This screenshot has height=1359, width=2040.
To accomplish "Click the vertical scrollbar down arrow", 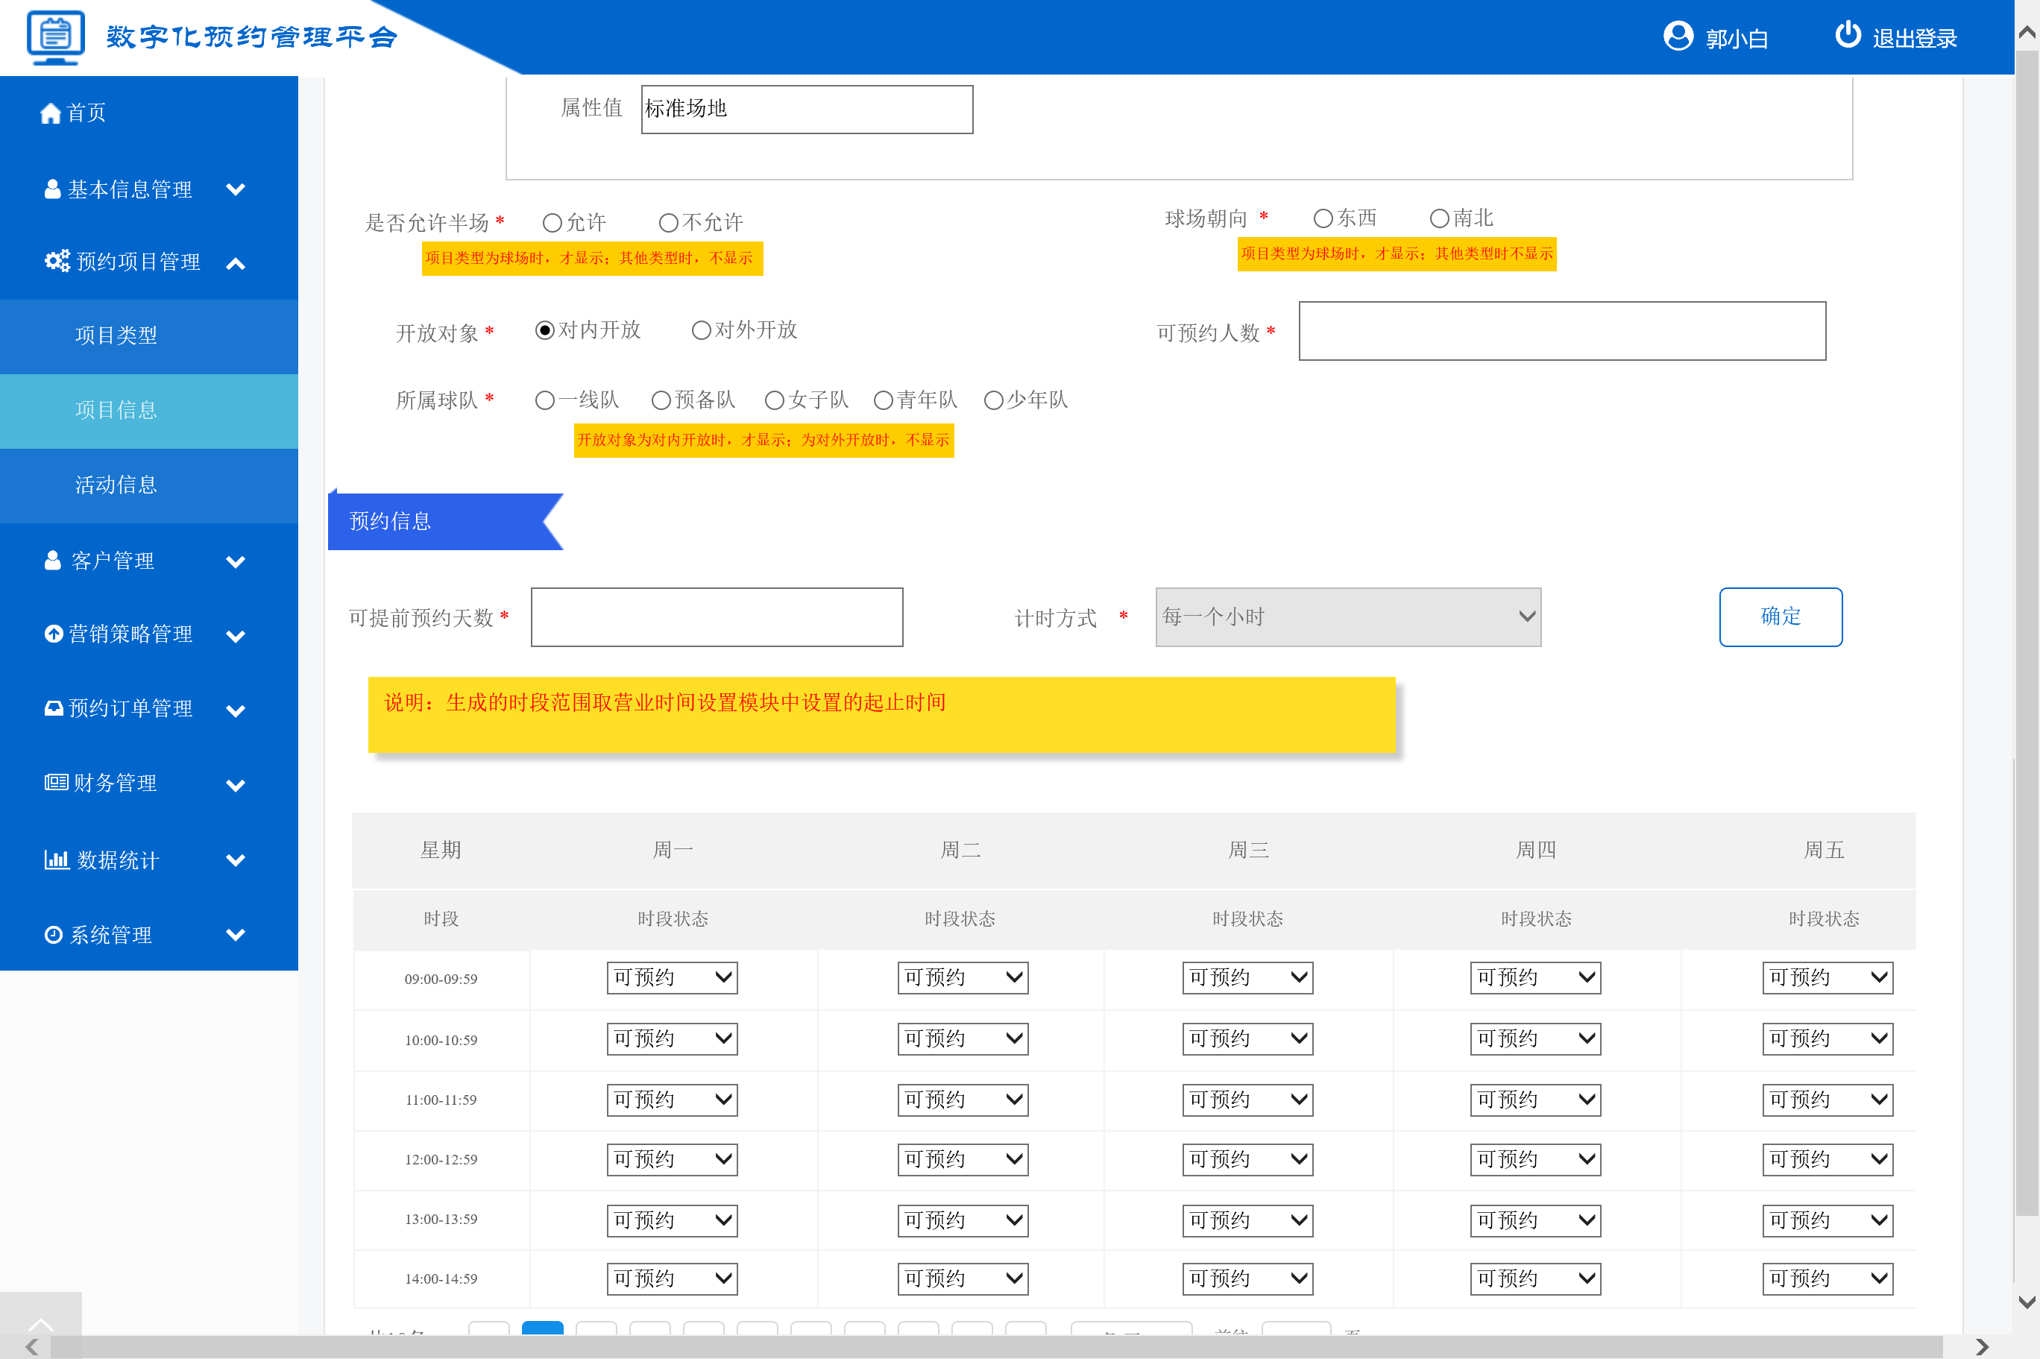I will click(x=2027, y=1302).
